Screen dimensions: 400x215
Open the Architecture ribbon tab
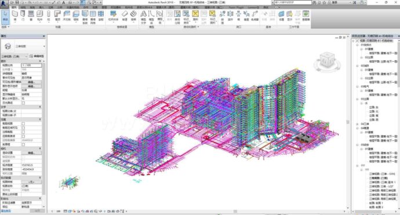click(14, 8)
